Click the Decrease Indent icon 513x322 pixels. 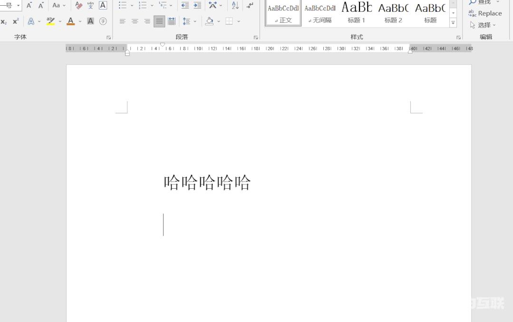pyautogui.click(x=185, y=6)
